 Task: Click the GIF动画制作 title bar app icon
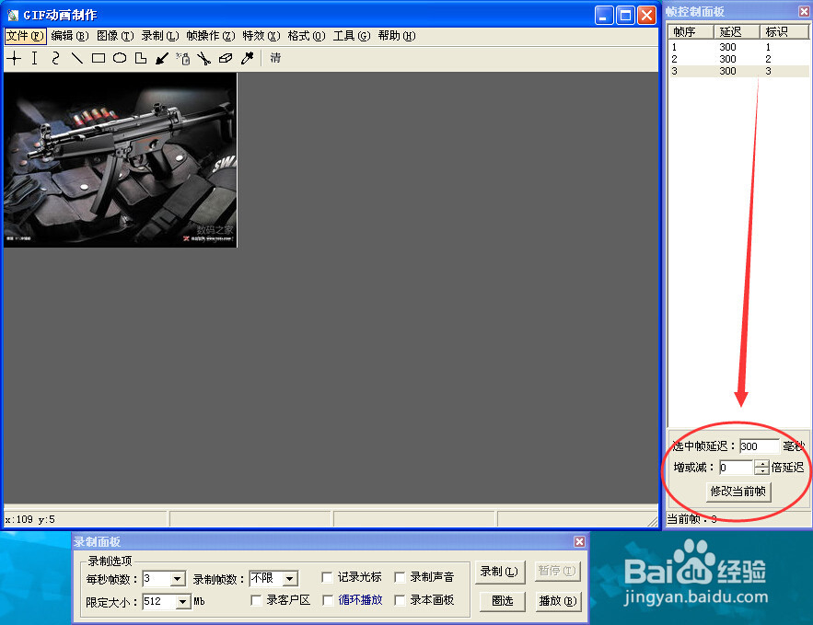tap(13, 16)
